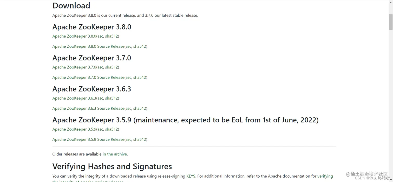The image size is (393, 182).
Task: Open asc link beside 3.5.9 Source Release
Action: coord(128,139)
